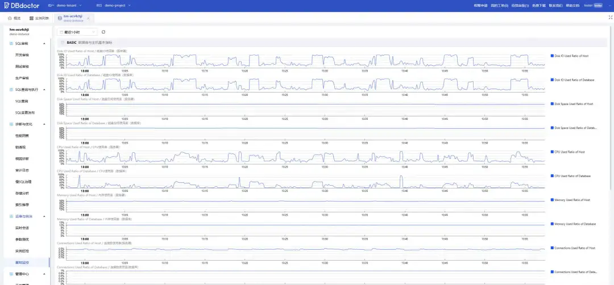614x285 pixels.
Task: Click the 联系我们 link
Action: [x=555, y=6]
